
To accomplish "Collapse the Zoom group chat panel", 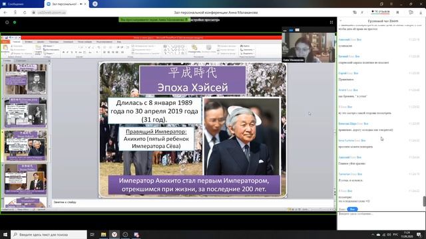I will 340,21.
